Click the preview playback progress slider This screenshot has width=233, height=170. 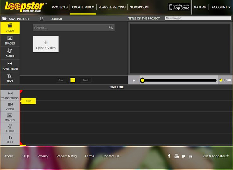pyautogui.click(x=179, y=80)
